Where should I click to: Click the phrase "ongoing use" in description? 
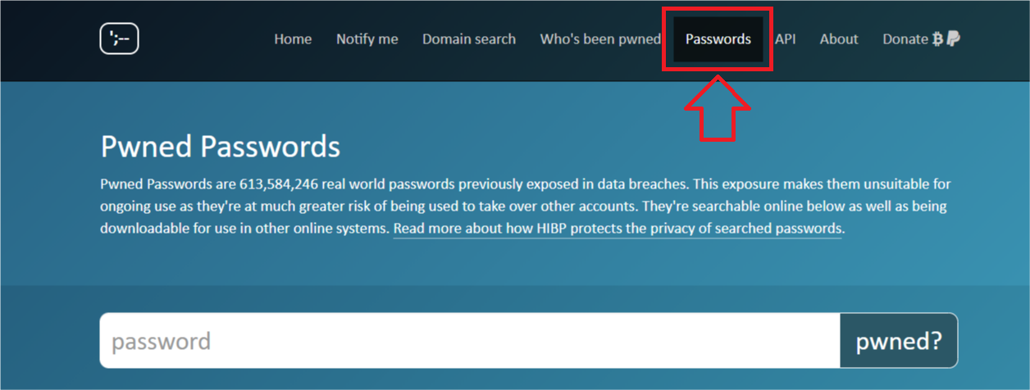click(x=138, y=206)
